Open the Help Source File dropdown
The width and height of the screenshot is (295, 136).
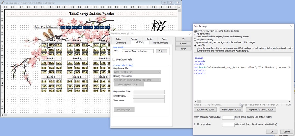click(x=137, y=72)
